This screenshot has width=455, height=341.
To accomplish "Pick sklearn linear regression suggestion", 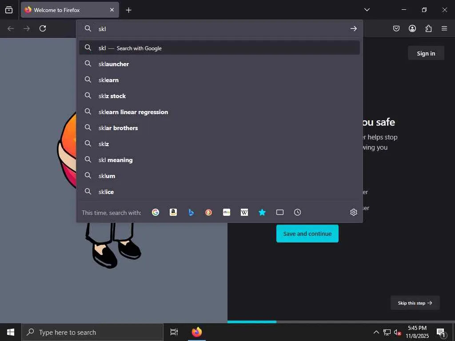I will pos(220,111).
